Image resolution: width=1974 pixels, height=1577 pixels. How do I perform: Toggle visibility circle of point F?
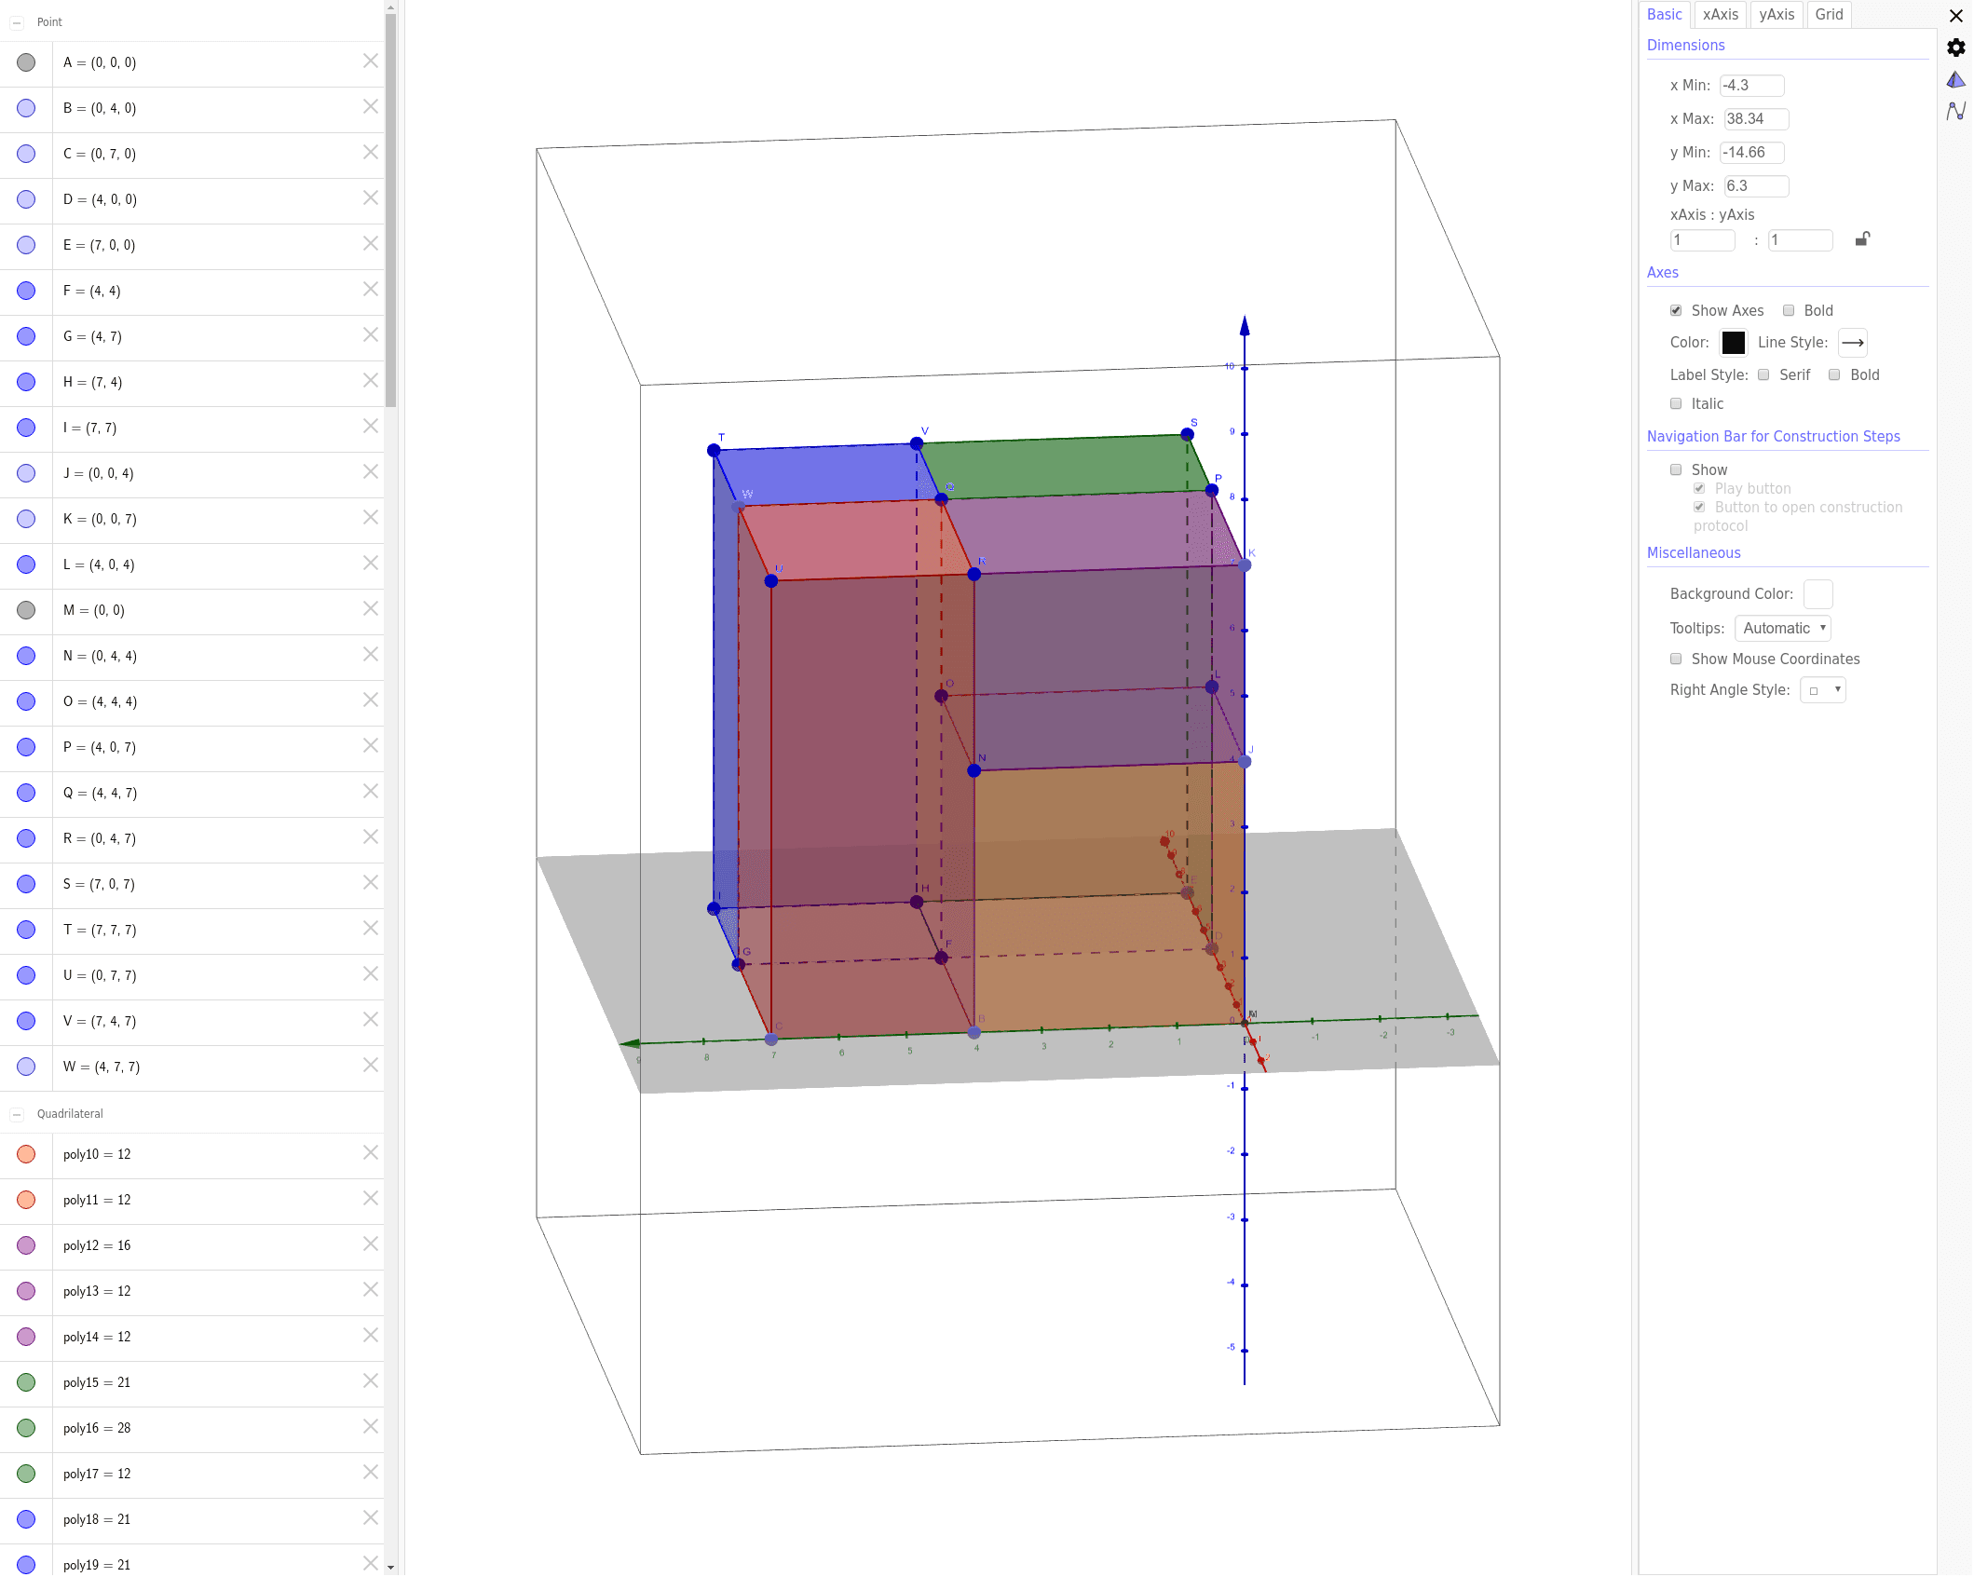point(26,291)
